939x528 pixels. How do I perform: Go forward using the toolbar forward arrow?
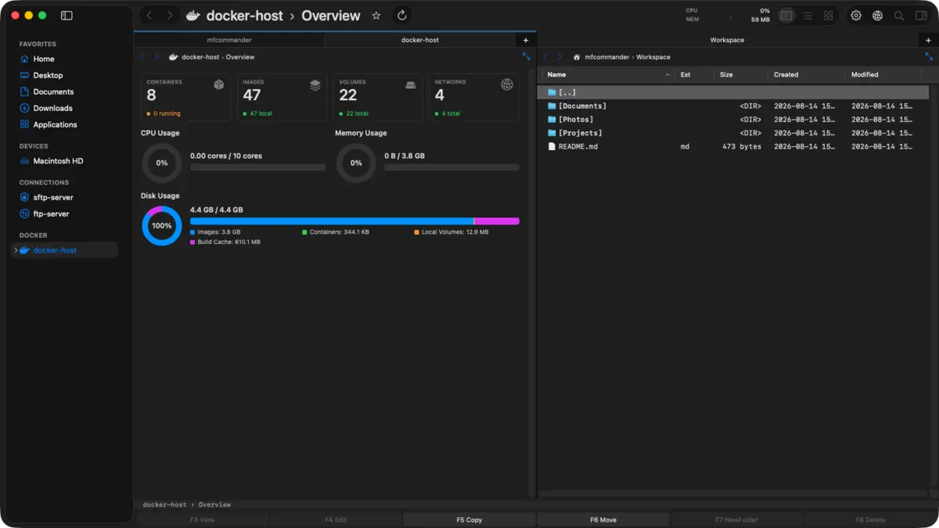170,16
